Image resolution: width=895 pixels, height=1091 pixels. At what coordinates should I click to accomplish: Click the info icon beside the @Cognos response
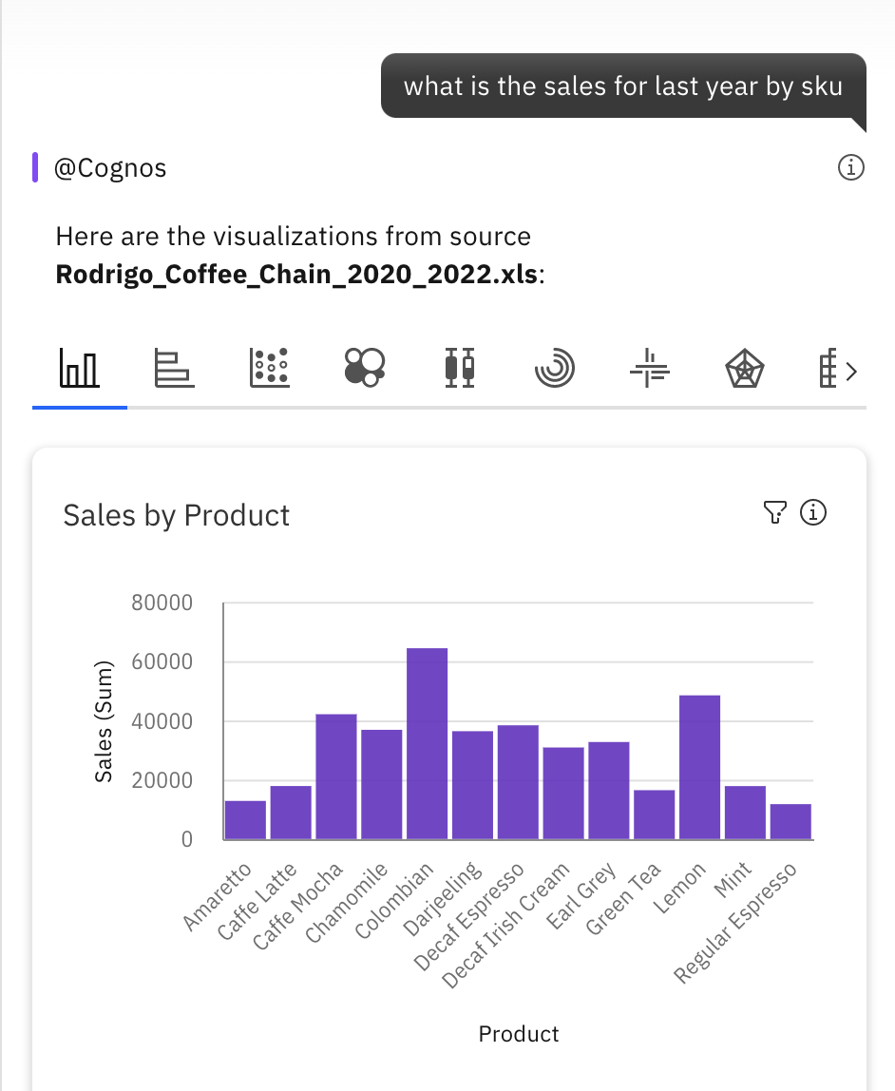click(851, 167)
